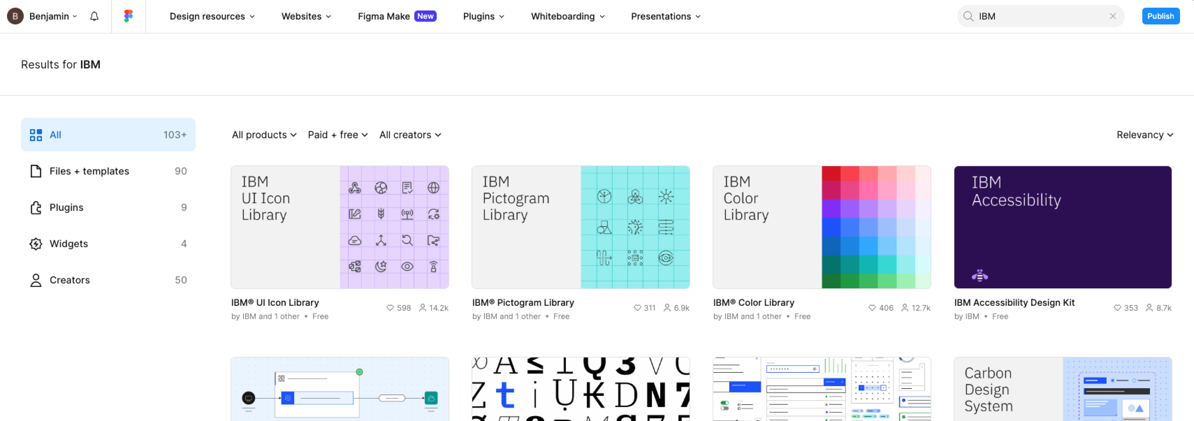This screenshot has height=421, width=1194.
Task: Open IBM Accessibility Design Kit title
Action: click(1014, 302)
